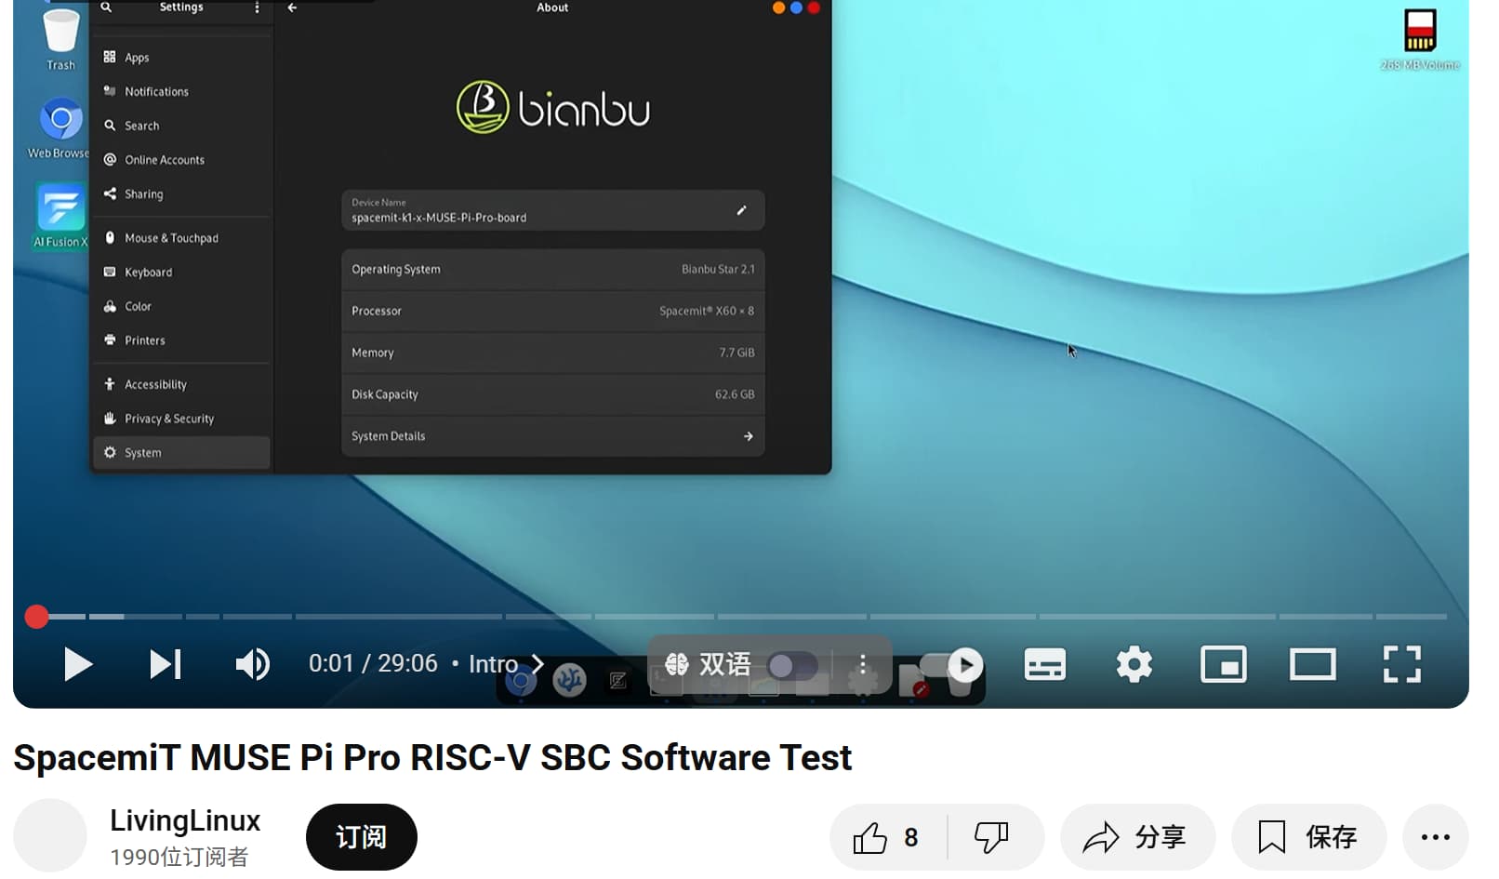Image resolution: width=1499 pixels, height=879 pixels.
Task: Edit device name with pencil icon
Action: 741,210
